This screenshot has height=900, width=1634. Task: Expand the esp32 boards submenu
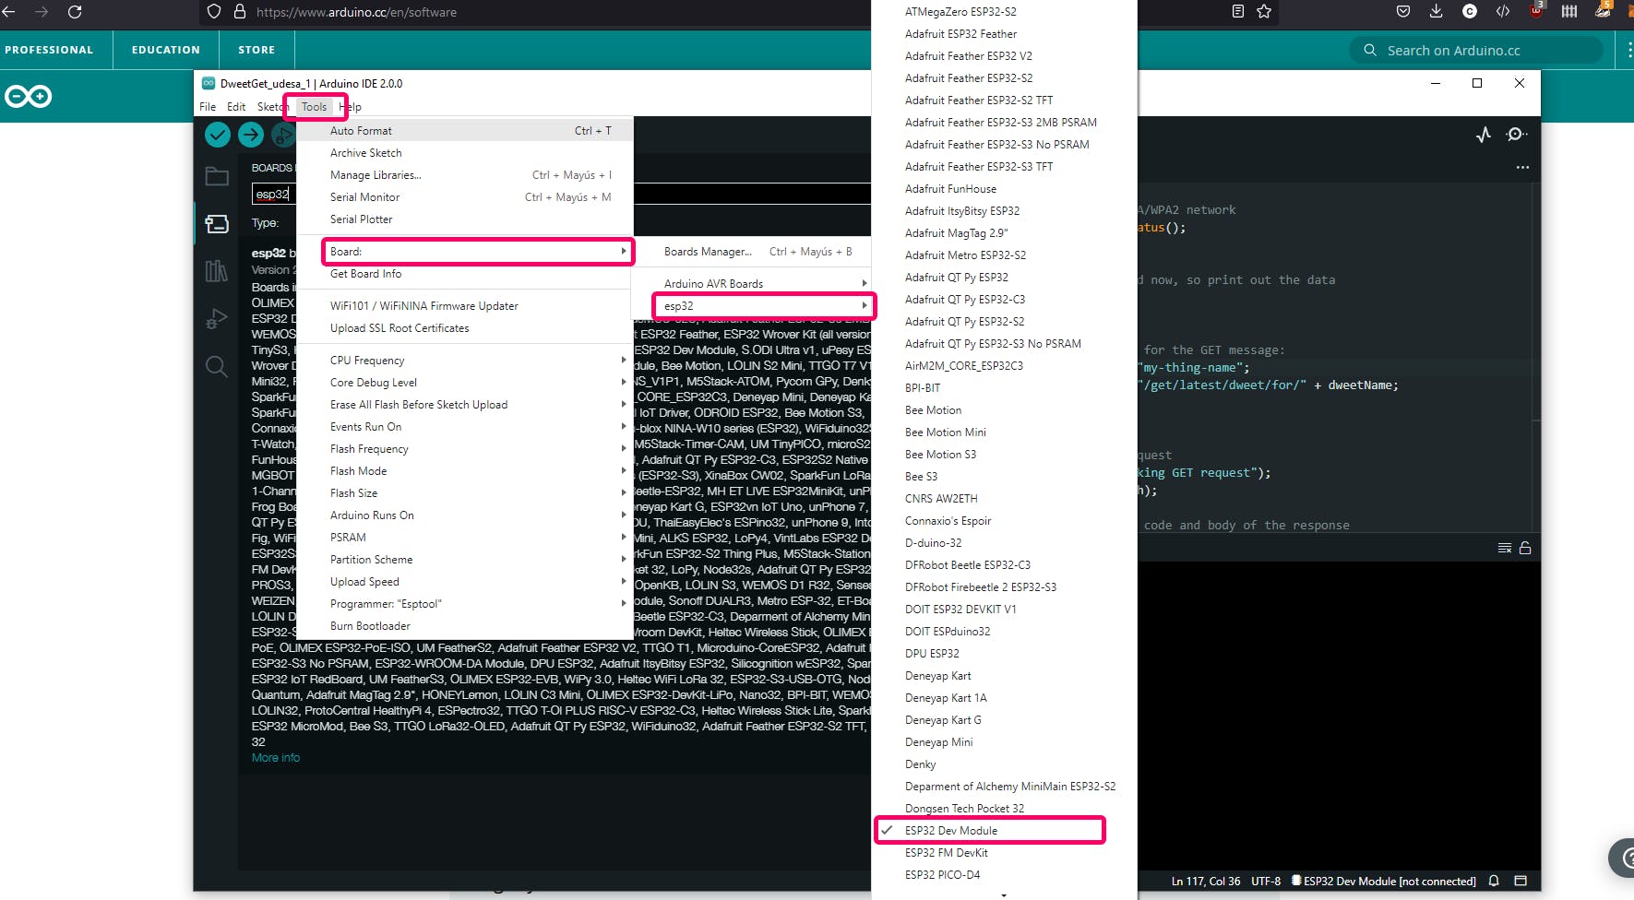click(x=764, y=306)
